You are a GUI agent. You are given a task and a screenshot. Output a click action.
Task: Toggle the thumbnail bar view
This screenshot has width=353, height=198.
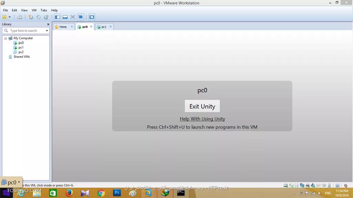coord(65,17)
